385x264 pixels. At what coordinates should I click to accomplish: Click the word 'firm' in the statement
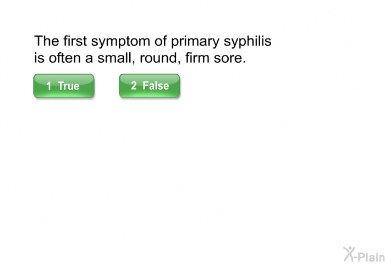(197, 58)
